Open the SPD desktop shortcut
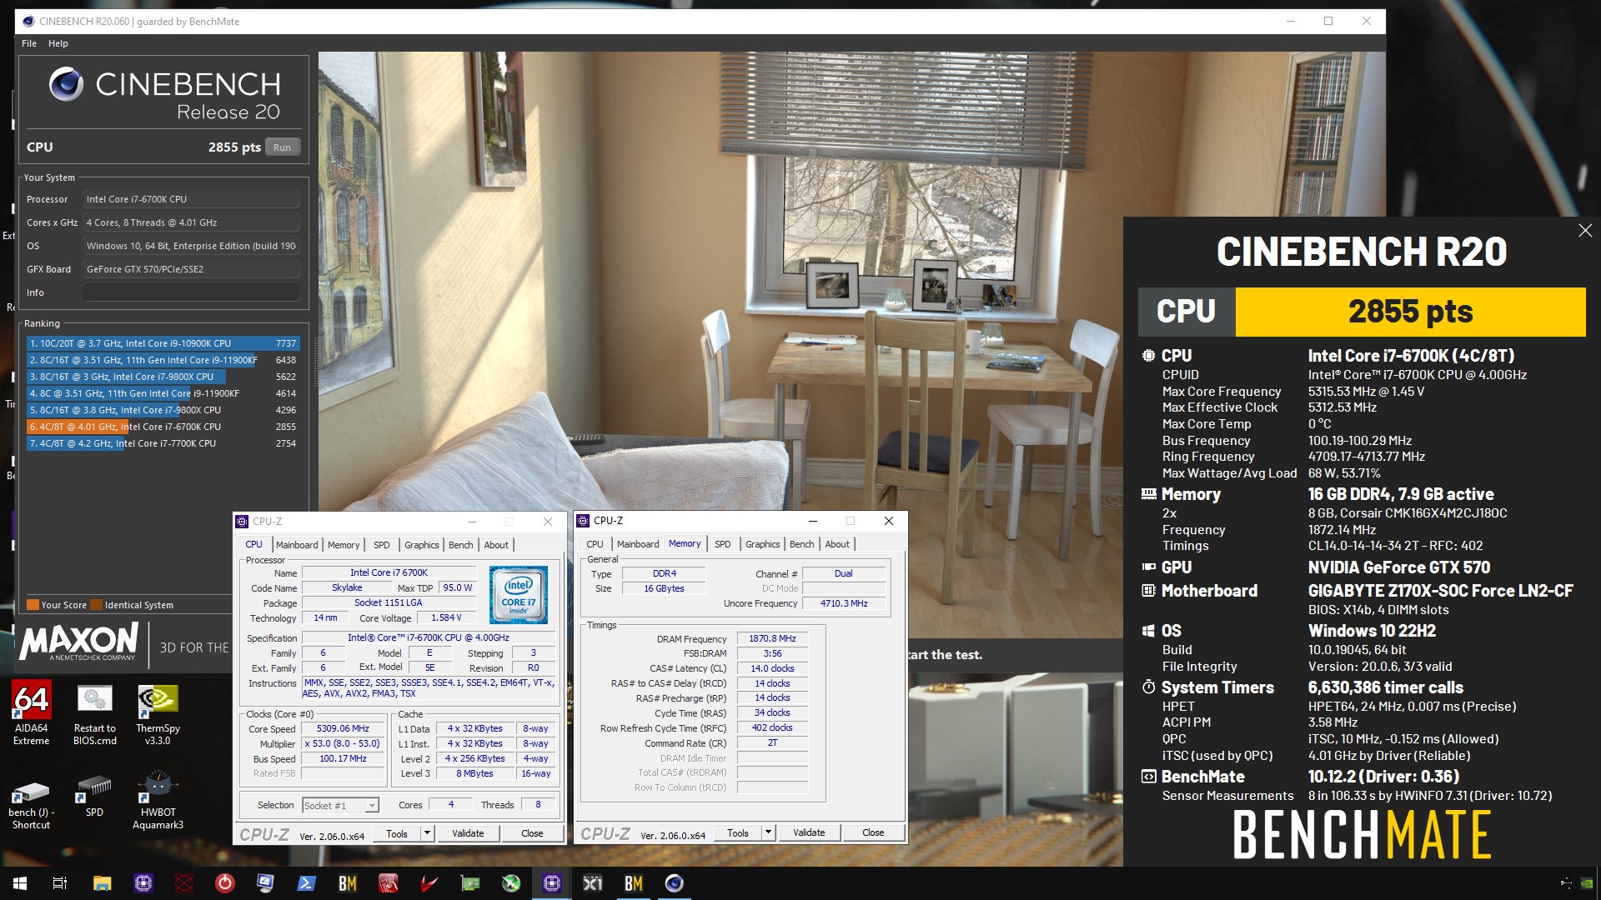Screen dimensions: 1601x900 94,796
